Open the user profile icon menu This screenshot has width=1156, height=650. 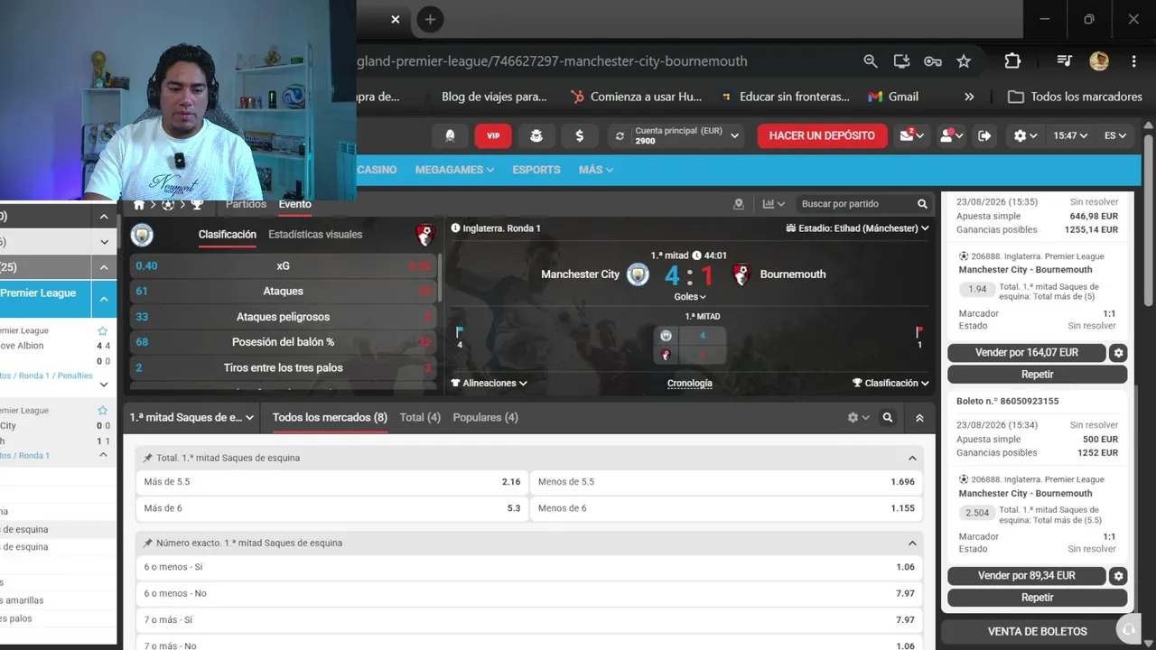(951, 135)
